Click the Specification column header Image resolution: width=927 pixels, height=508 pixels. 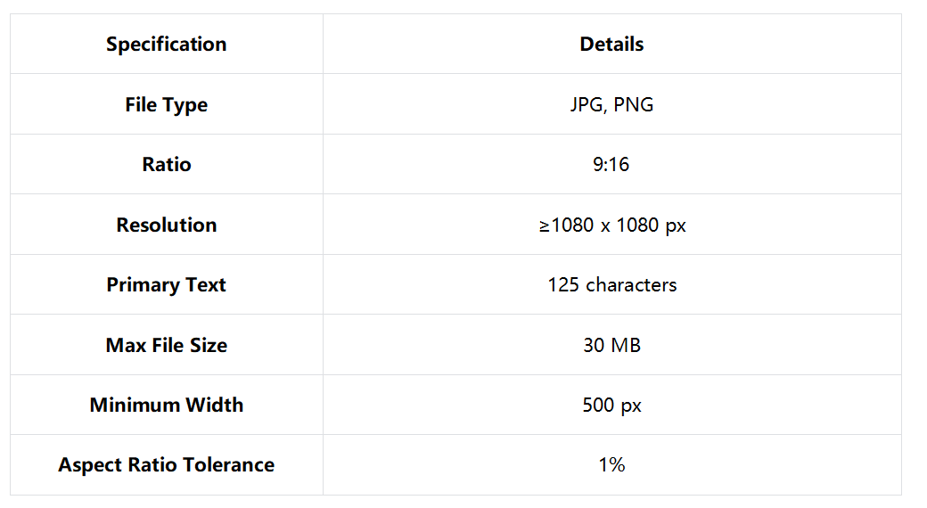[166, 45]
